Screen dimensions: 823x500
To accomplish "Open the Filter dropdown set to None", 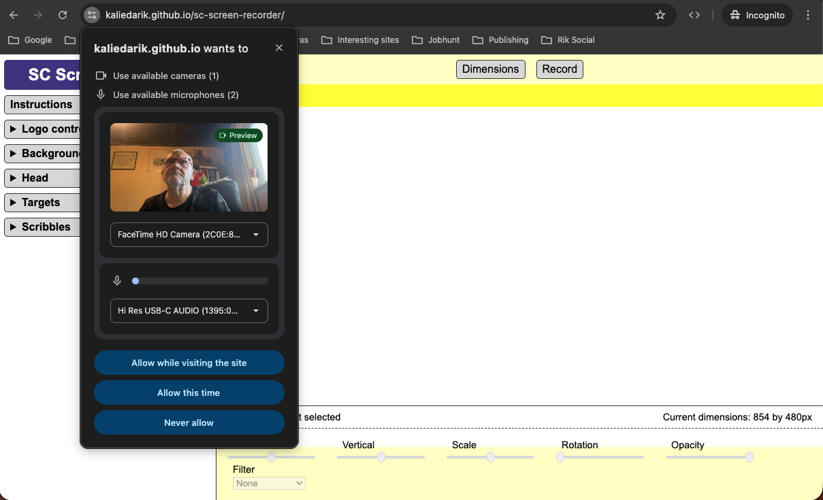I will click(269, 483).
